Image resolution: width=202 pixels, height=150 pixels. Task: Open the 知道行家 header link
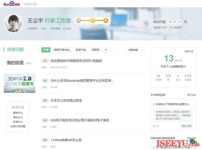tap(31, 4)
